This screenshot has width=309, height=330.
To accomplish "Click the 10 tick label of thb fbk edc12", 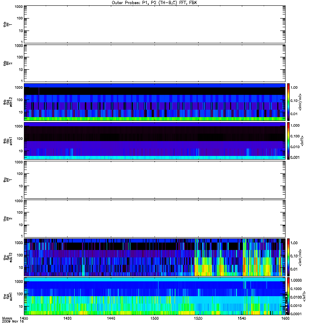I will 21,112.
